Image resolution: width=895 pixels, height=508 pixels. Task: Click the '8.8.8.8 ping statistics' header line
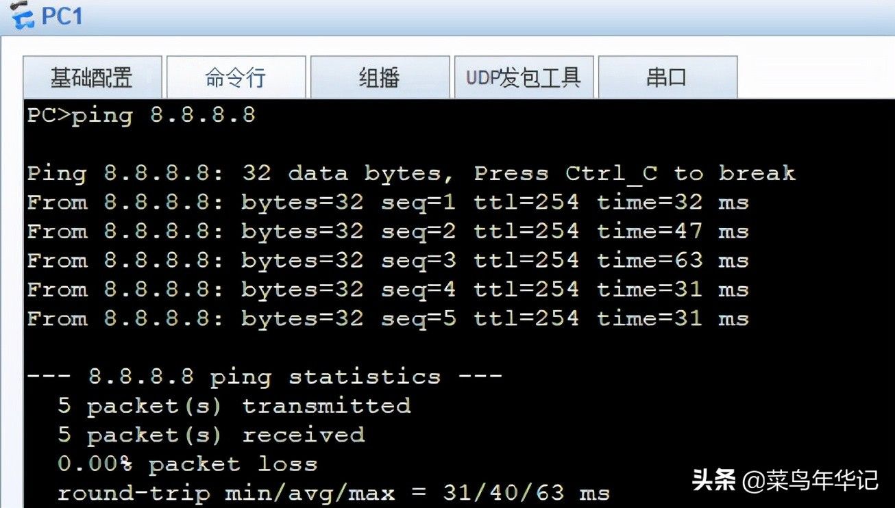click(265, 377)
